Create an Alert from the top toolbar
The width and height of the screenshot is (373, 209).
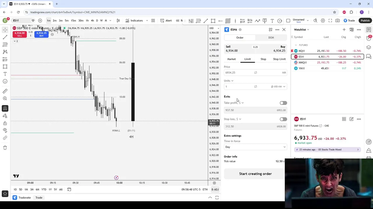[x=166, y=21]
